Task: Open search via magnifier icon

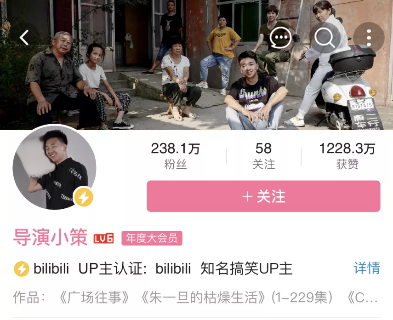Action: click(x=325, y=38)
